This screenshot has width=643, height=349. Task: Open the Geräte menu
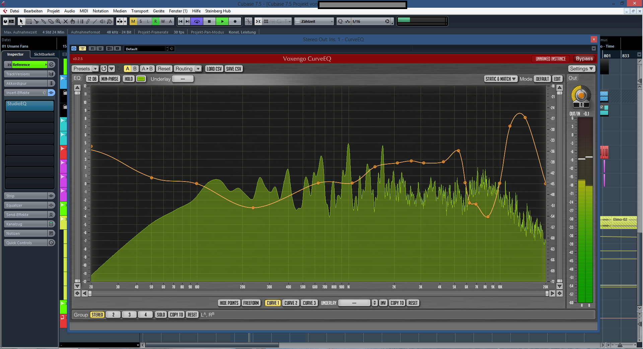(x=159, y=11)
